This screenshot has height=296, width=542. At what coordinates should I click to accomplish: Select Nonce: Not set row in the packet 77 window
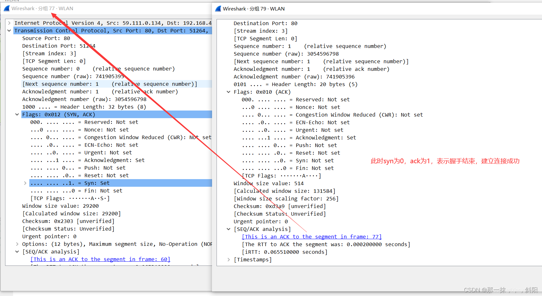[x=80, y=130]
